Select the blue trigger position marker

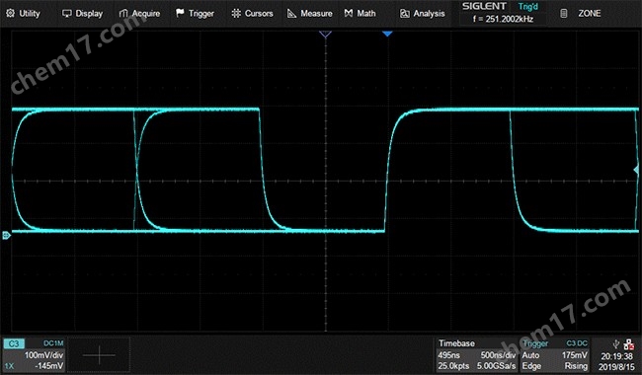point(387,34)
